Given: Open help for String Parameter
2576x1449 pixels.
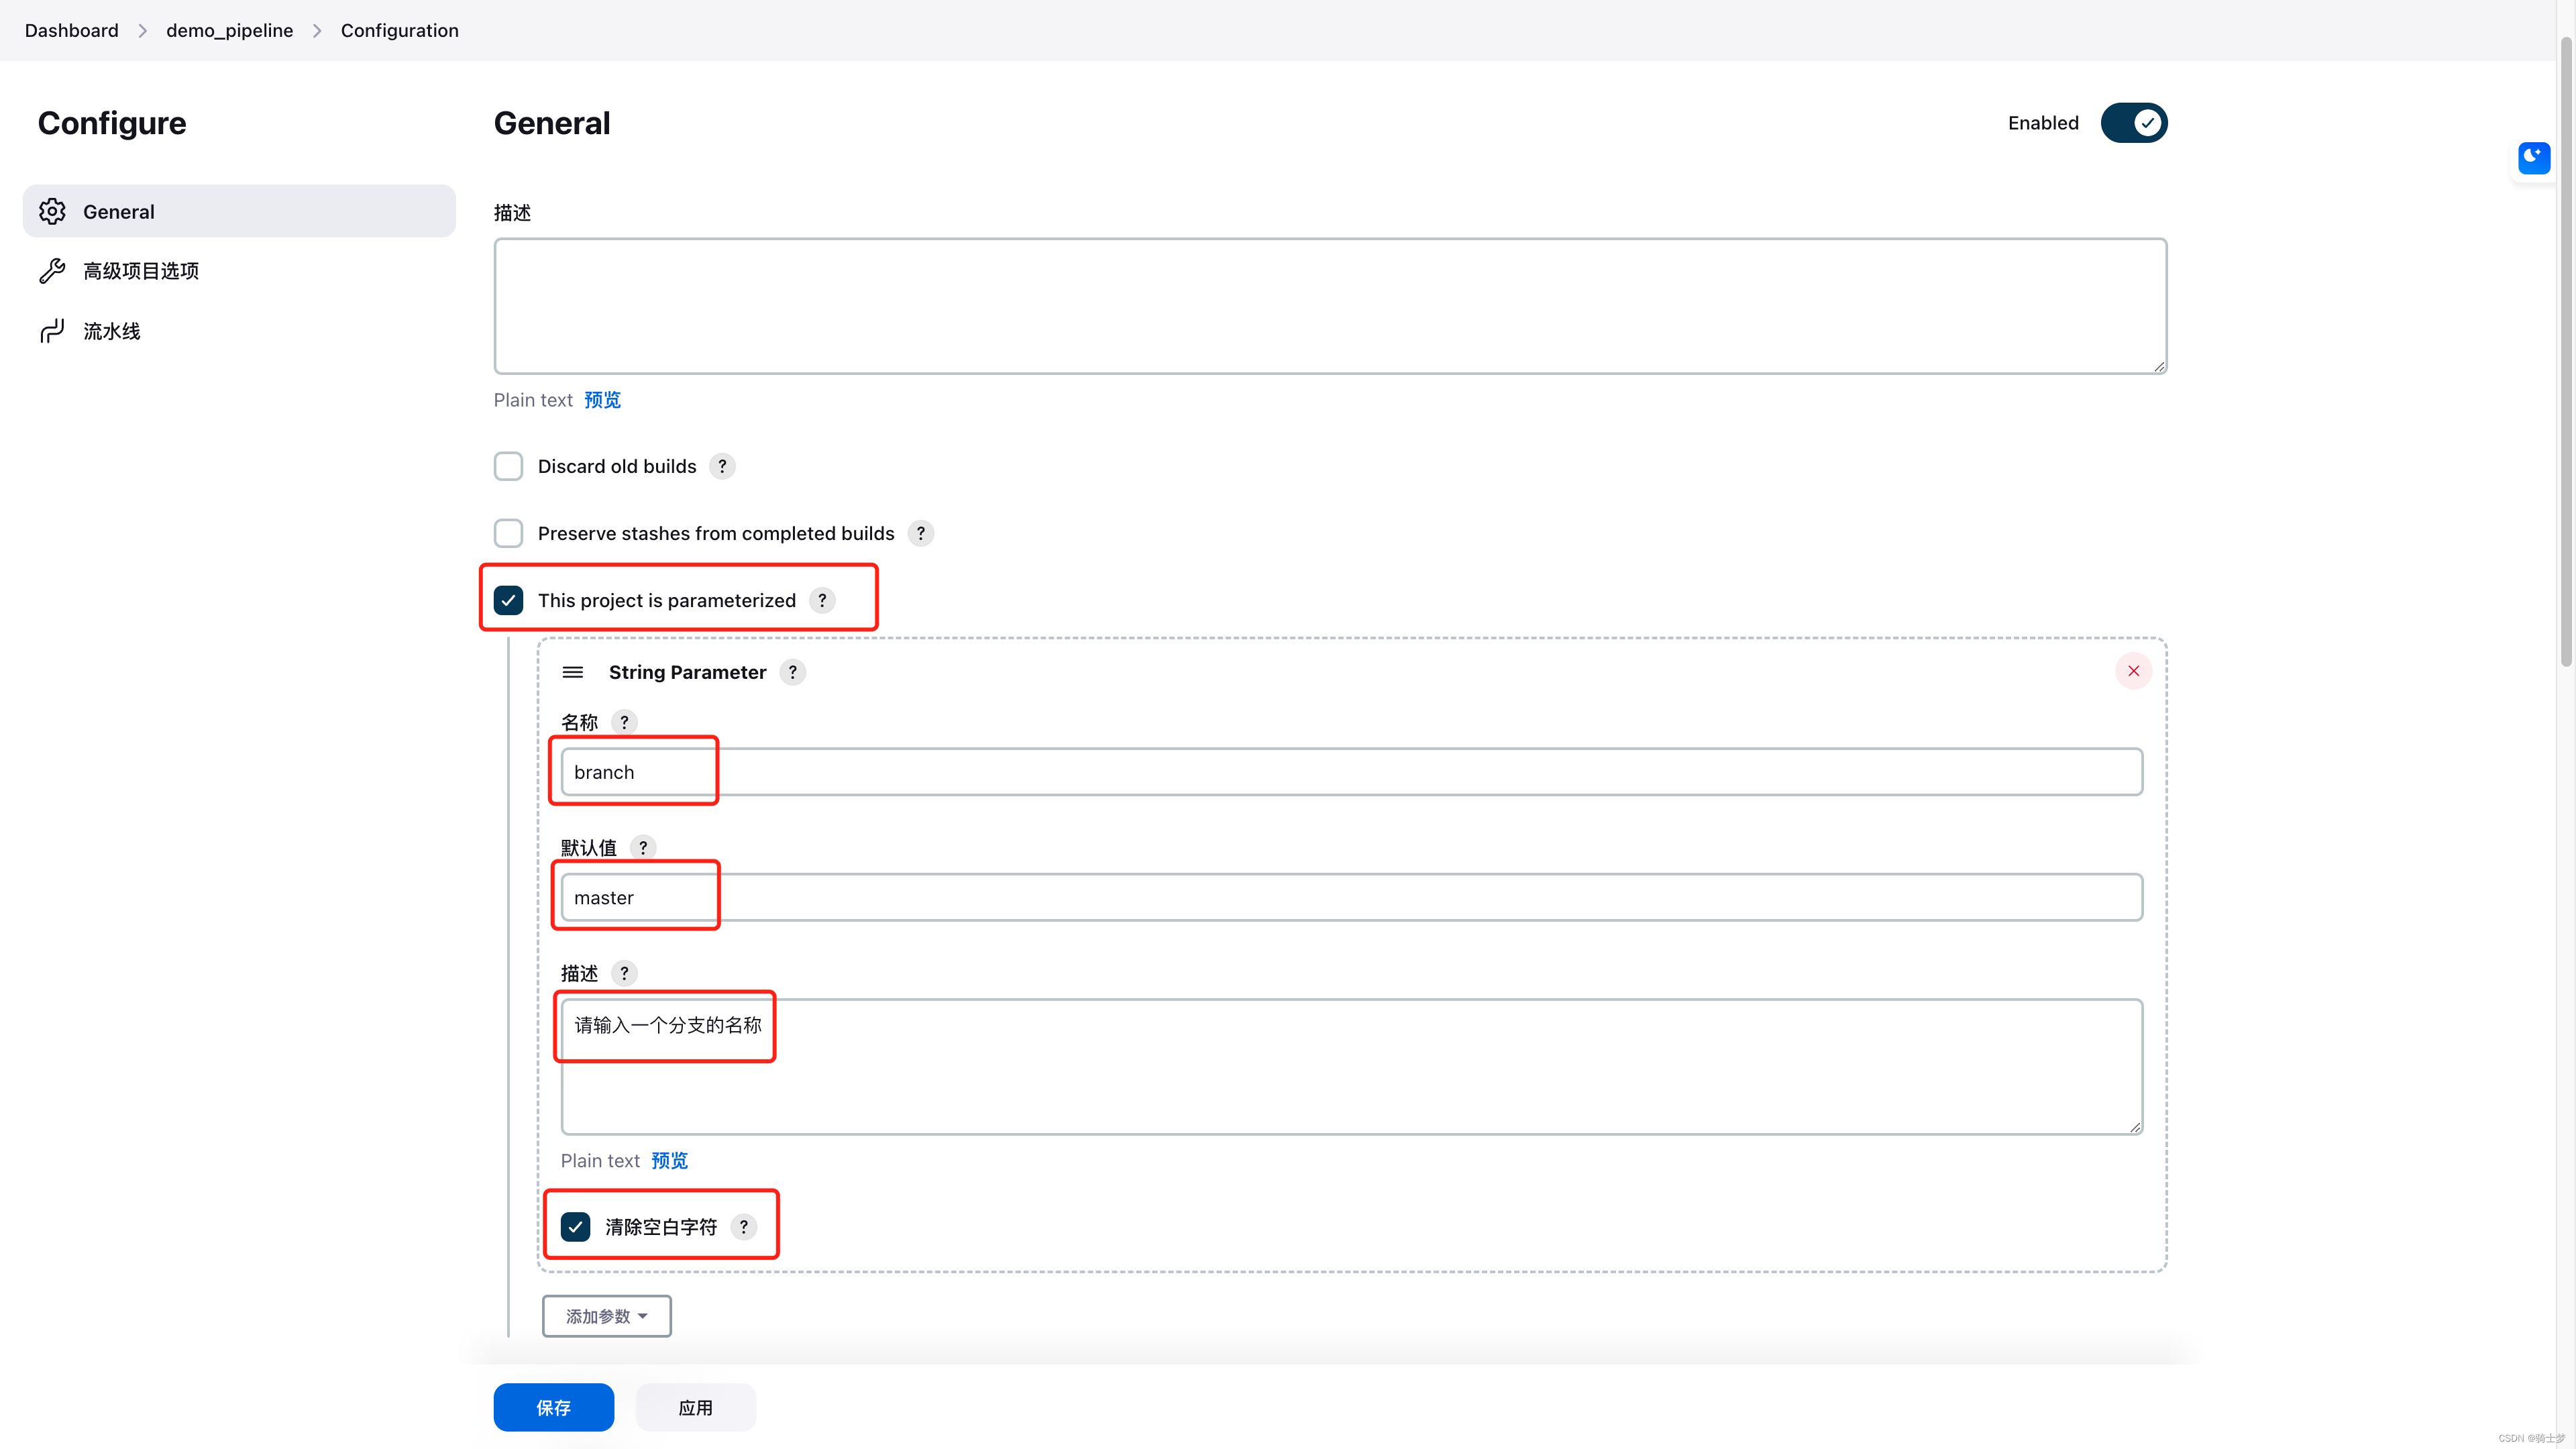Looking at the screenshot, I should click(x=793, y=672).
